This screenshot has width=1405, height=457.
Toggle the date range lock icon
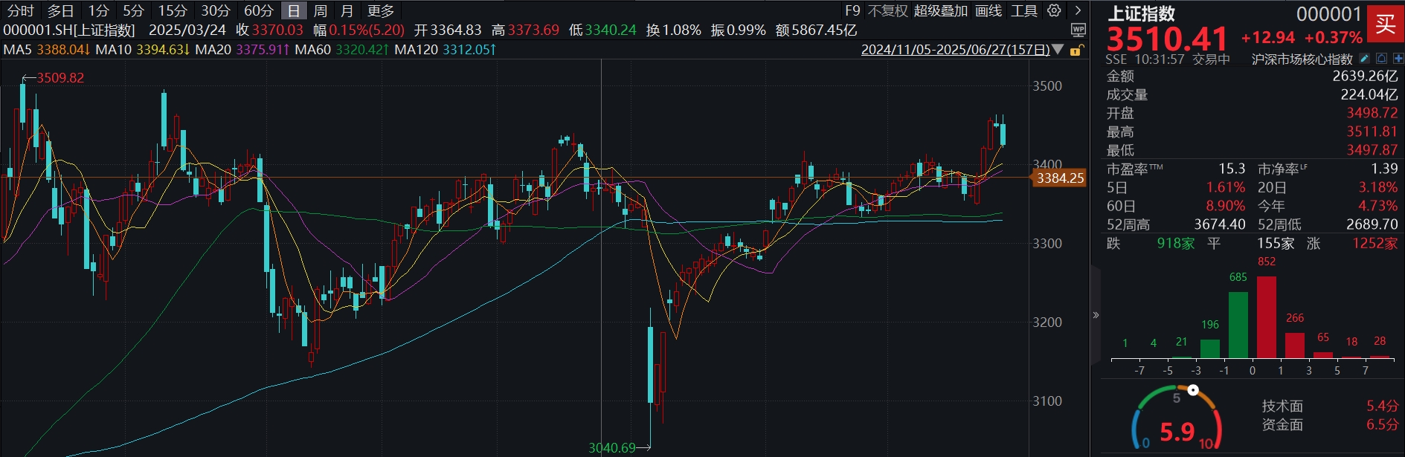coord(1076,50)
